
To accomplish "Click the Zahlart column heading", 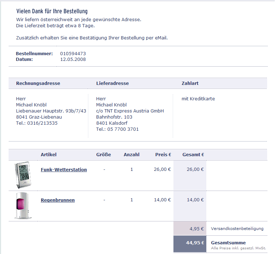I will coord(190,83).
